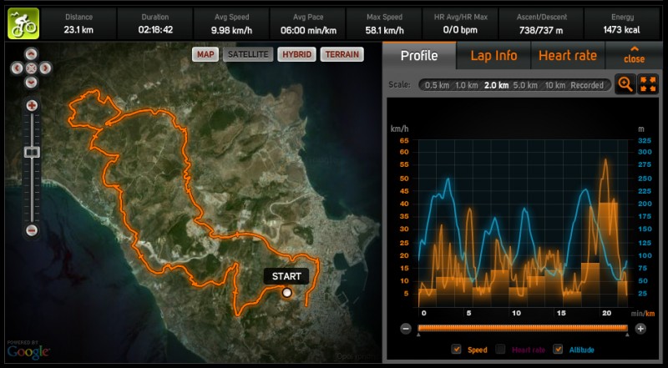Viewport: 668px width, 368px height.
Task: Click the Ascent/Descent value 738/737 m
Action: coord(541,30)
